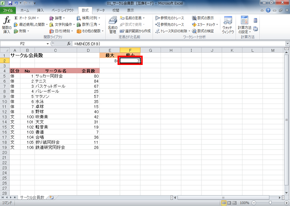The image size is (290, 206).
Task: Select row 4 header
Action: pyautogui.click(x=5, y=71)
